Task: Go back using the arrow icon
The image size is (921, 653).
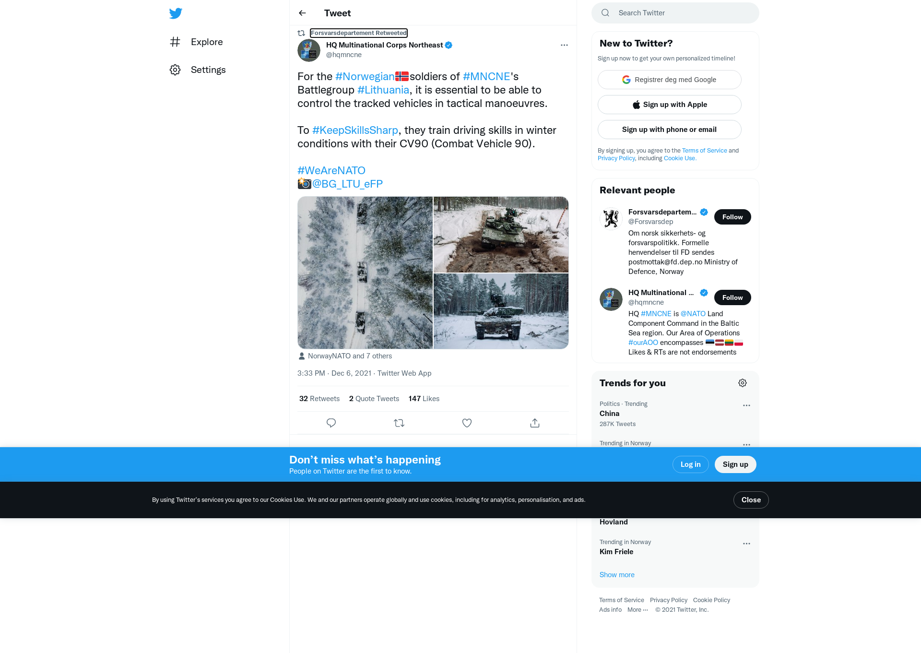Action: click(302, 13)
